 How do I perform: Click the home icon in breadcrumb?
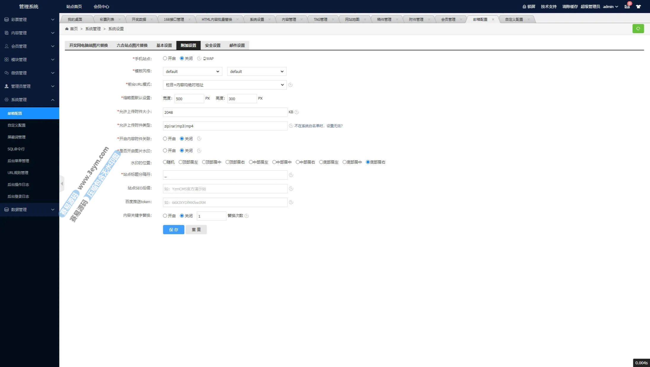(67, 29)
